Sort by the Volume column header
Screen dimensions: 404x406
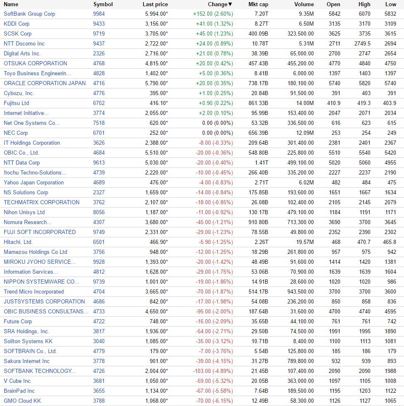(x=304, y=5)
